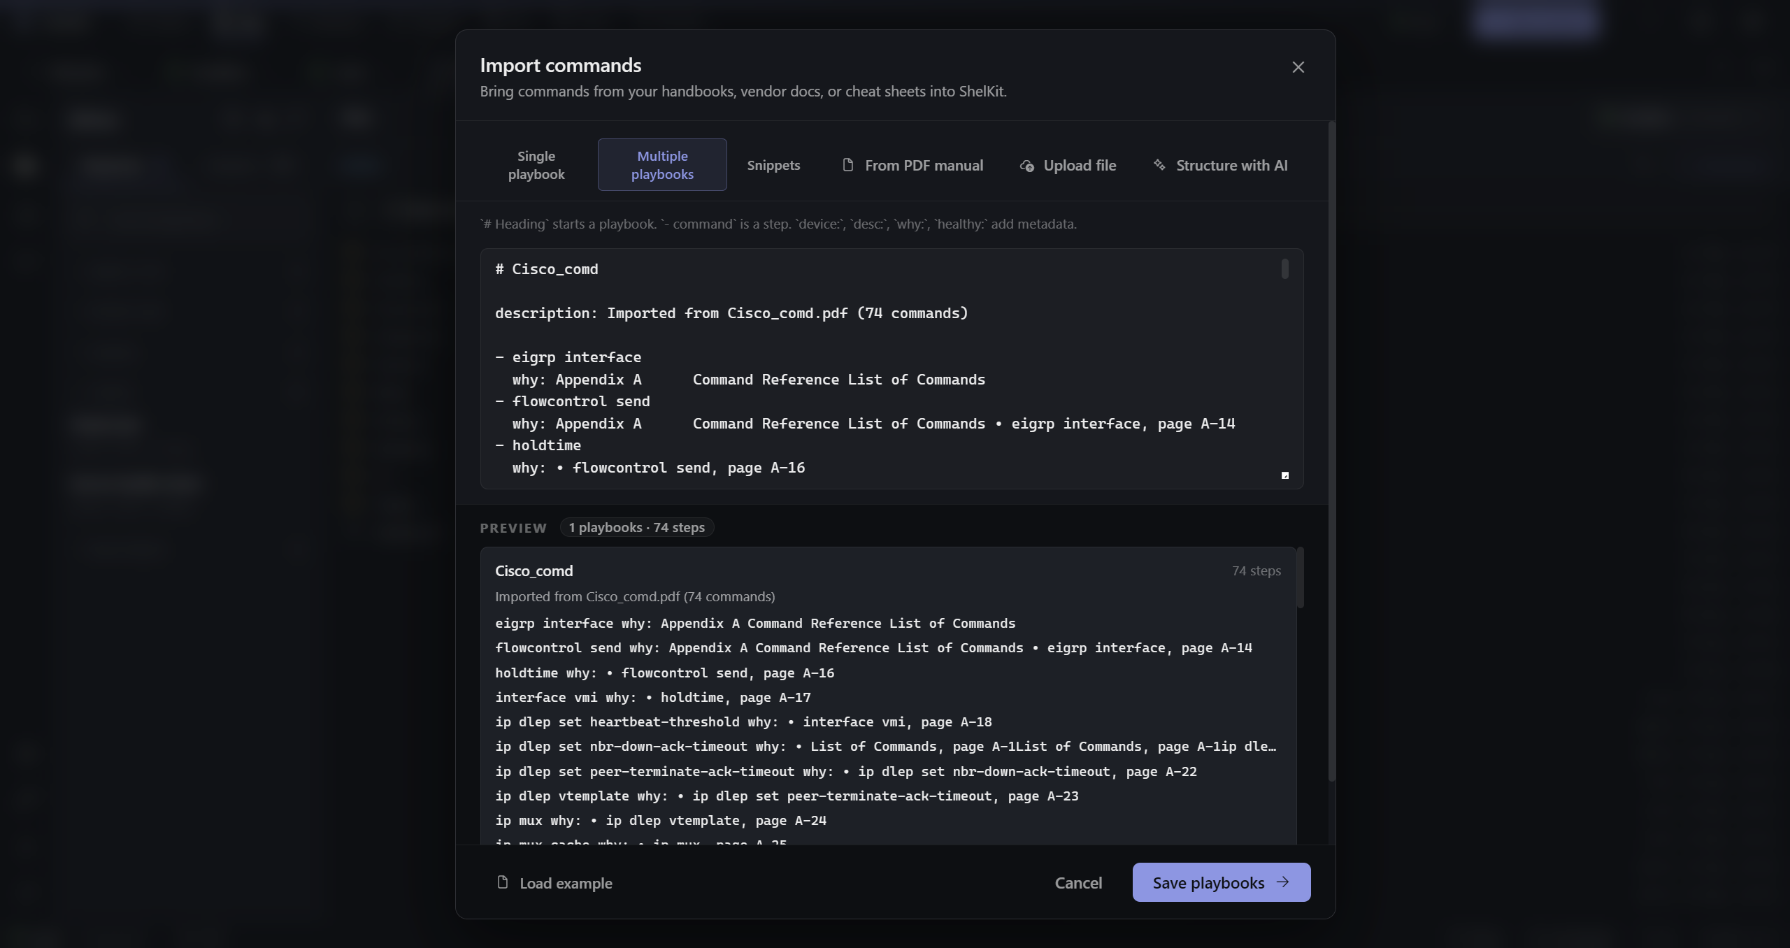Click the '74 steps' label
The image size is (1790, 948).
pyautogui.click(x=1256, y=571)
